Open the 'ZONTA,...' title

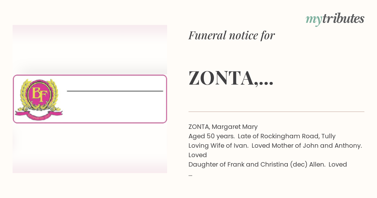[231, 79]
